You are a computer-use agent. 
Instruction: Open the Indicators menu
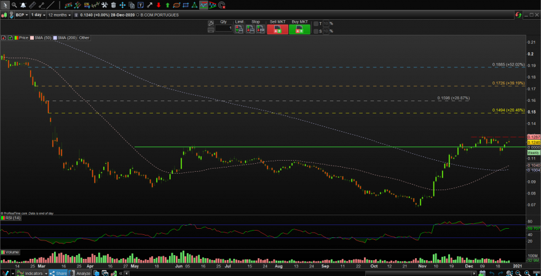(31, 274)
